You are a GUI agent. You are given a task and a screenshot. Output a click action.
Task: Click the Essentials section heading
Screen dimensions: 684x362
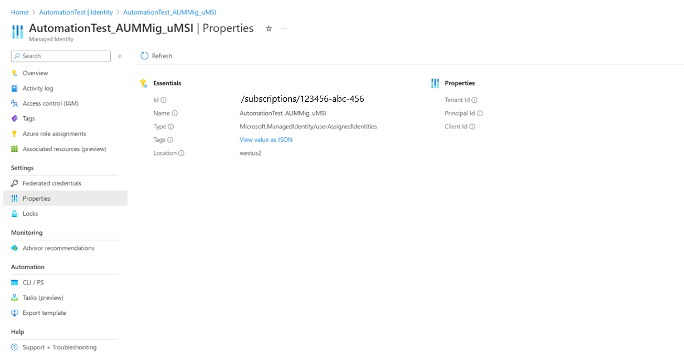(x=167, y=83)
